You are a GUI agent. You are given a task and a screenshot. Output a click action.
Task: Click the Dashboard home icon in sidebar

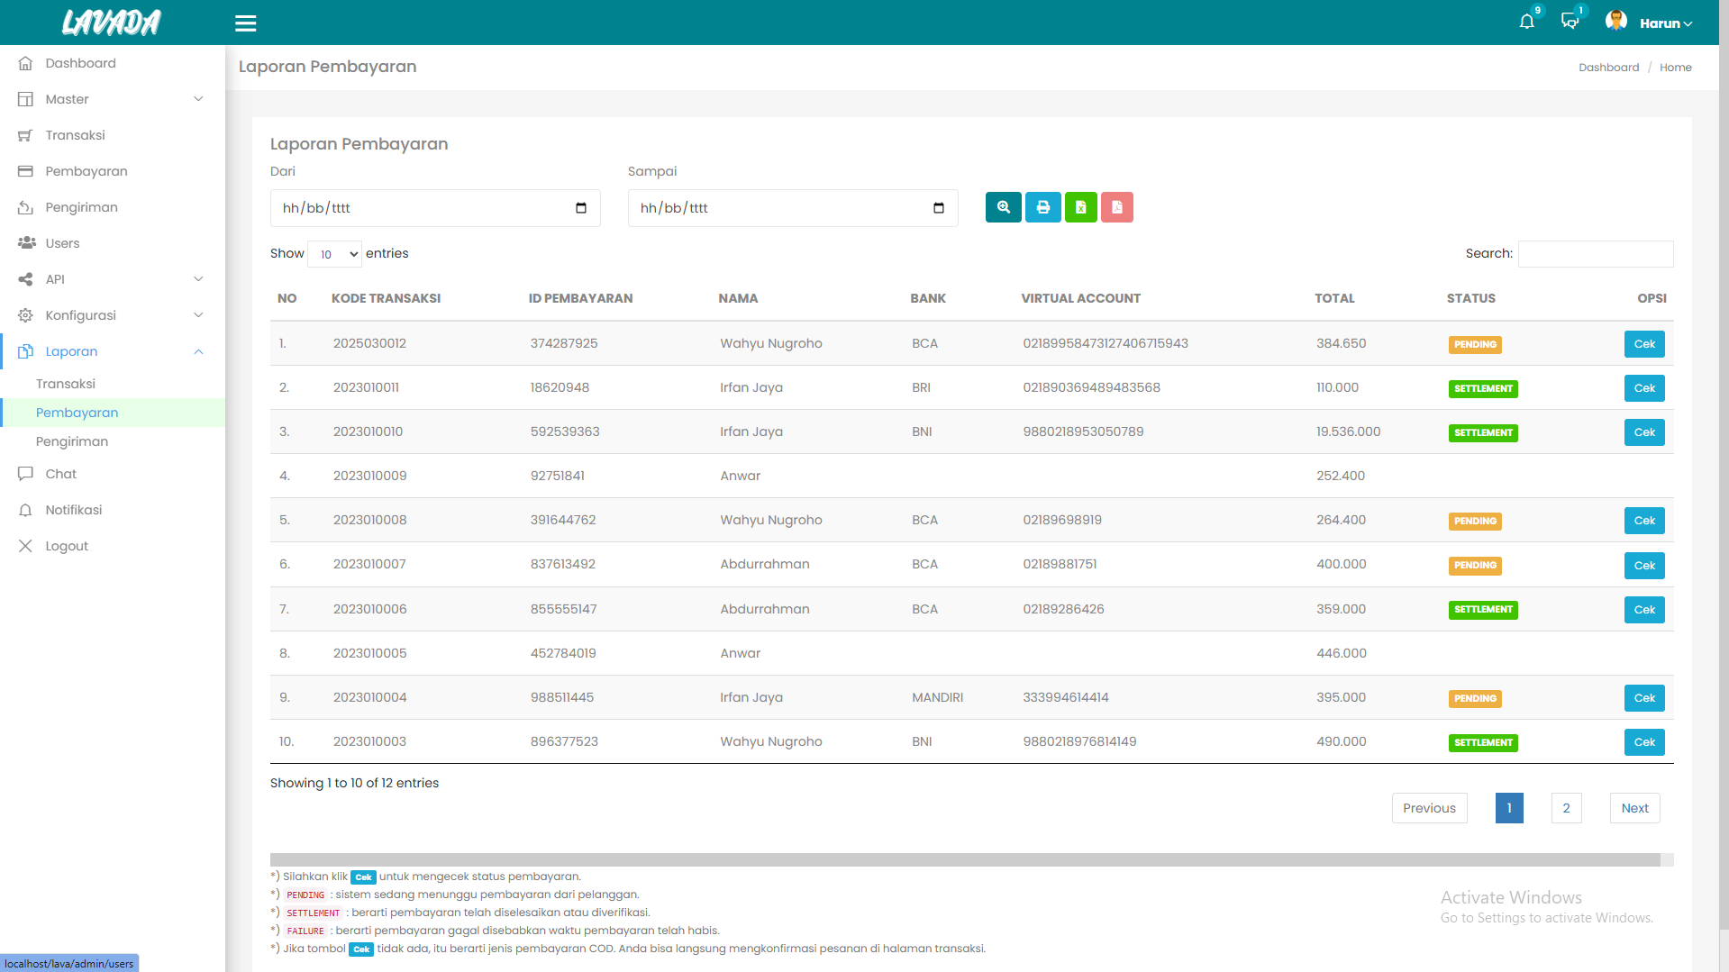[25, 63]
